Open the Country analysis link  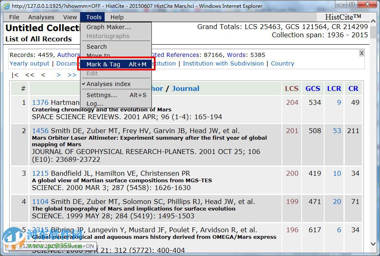[282, 63]
